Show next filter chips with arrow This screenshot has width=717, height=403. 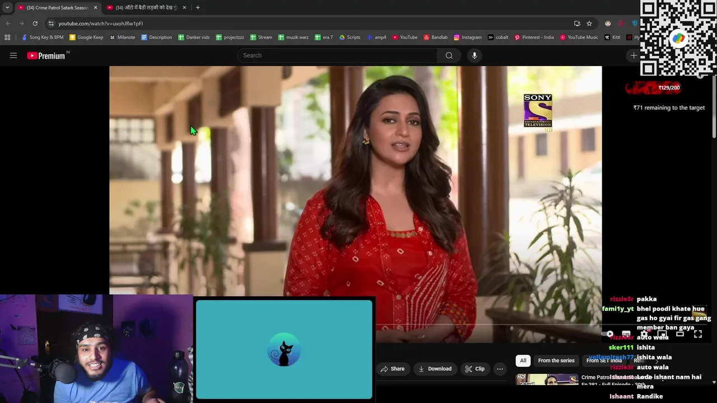pos(657,361)
